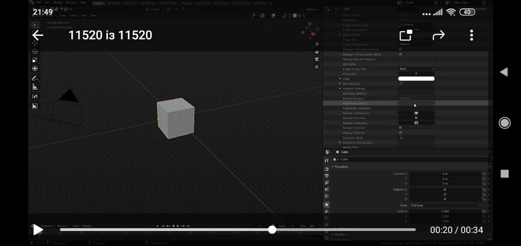Enable Display Only Axis Aligned checkbox
Screen dimensions: 521x246
pyautogui.click(x=400, y=59)
